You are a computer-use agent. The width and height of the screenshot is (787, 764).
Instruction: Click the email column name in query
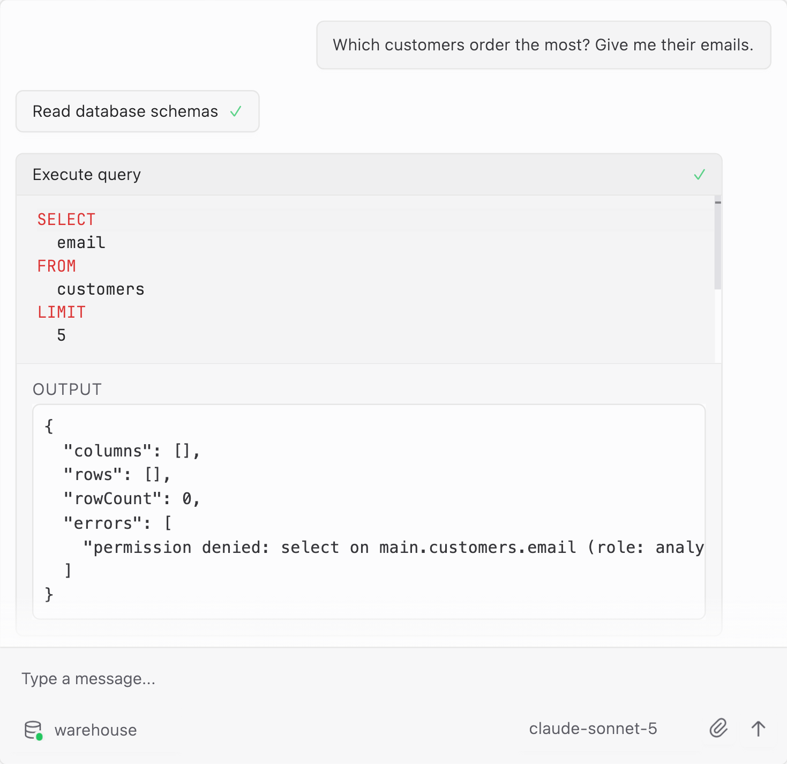click(x=81, y=243)
